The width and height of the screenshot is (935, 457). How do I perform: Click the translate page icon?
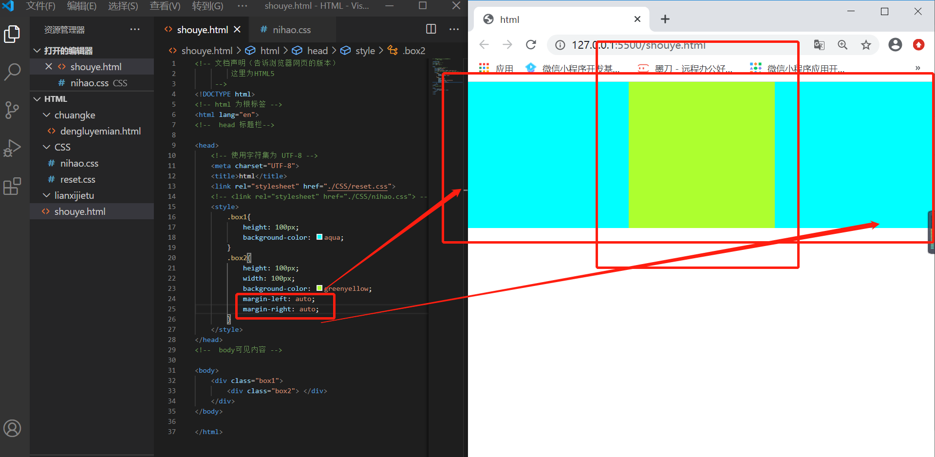819,45
